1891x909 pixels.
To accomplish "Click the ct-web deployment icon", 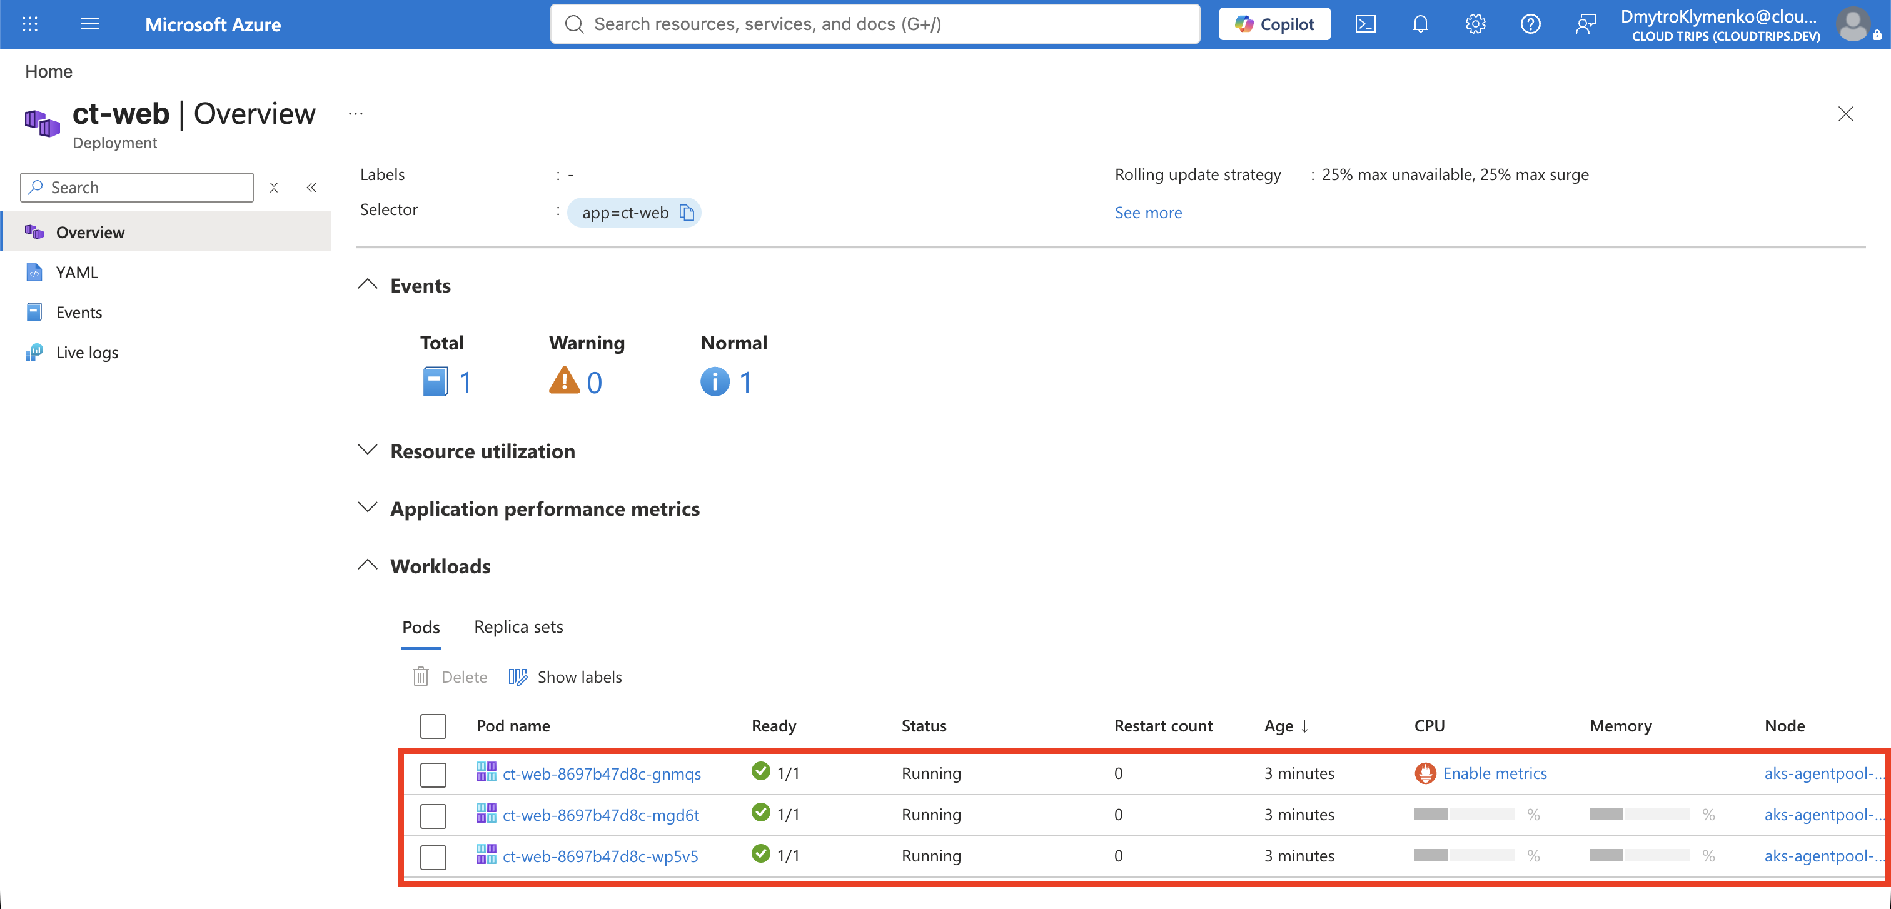I will pyautogui.click(x=42, y=123).
